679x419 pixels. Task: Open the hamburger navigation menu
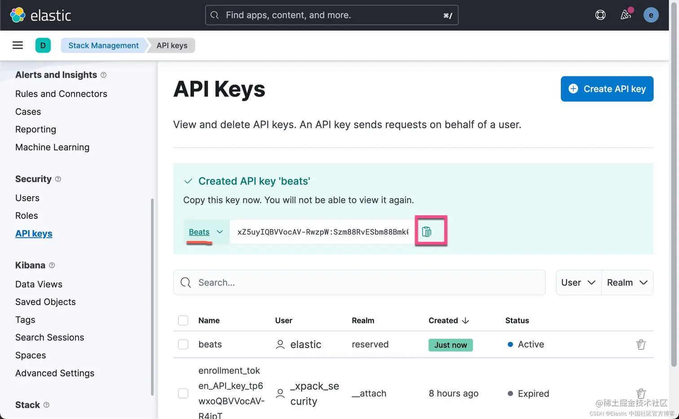tap(18, 45)
